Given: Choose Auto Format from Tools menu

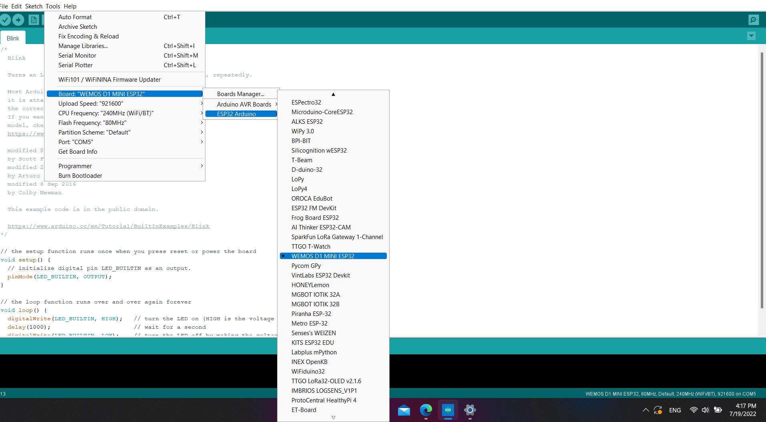Looking at the screenshot, I should [125, 17].
